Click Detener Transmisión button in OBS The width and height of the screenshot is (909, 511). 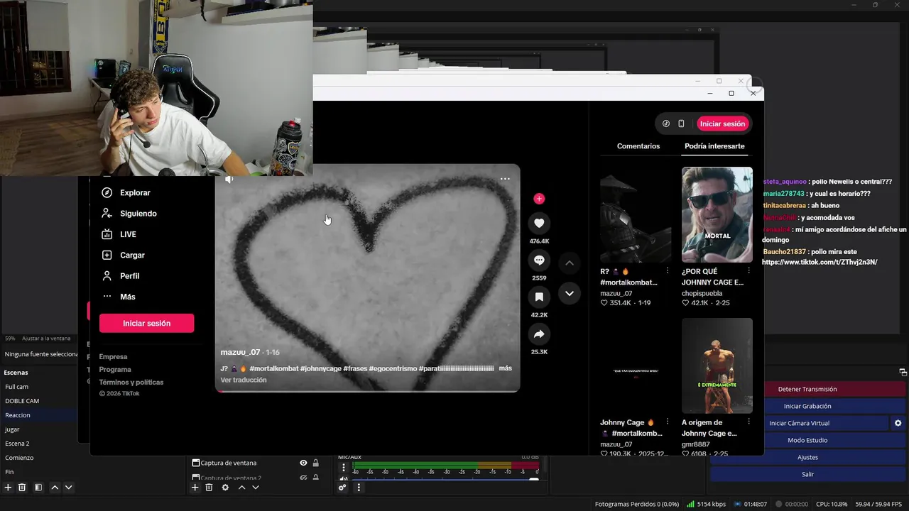(807, 389)
